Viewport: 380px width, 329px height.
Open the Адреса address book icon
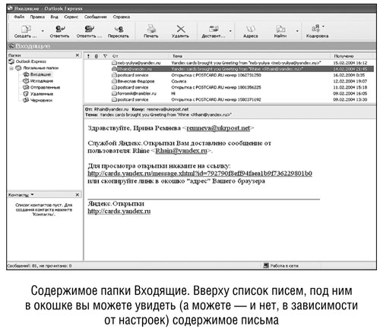[x=250, y=29]
